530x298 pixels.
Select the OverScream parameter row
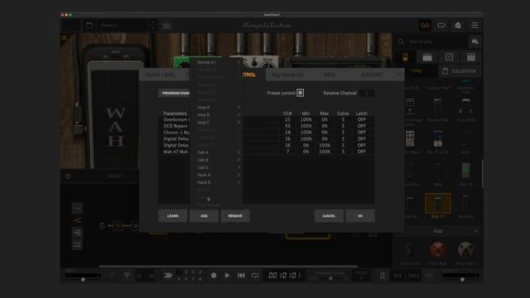[x=266, y=119]
